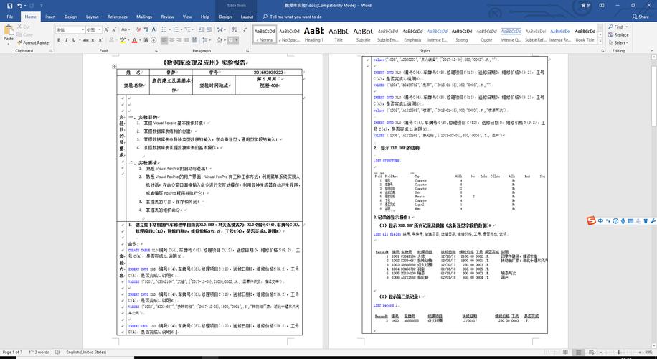
Task: Click the Decrease Indent icon
Action: [x=202, y=29]
